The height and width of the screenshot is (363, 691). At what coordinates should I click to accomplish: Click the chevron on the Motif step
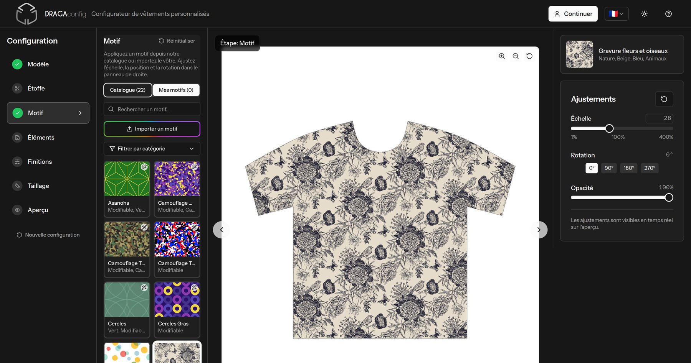click(80, 113)
